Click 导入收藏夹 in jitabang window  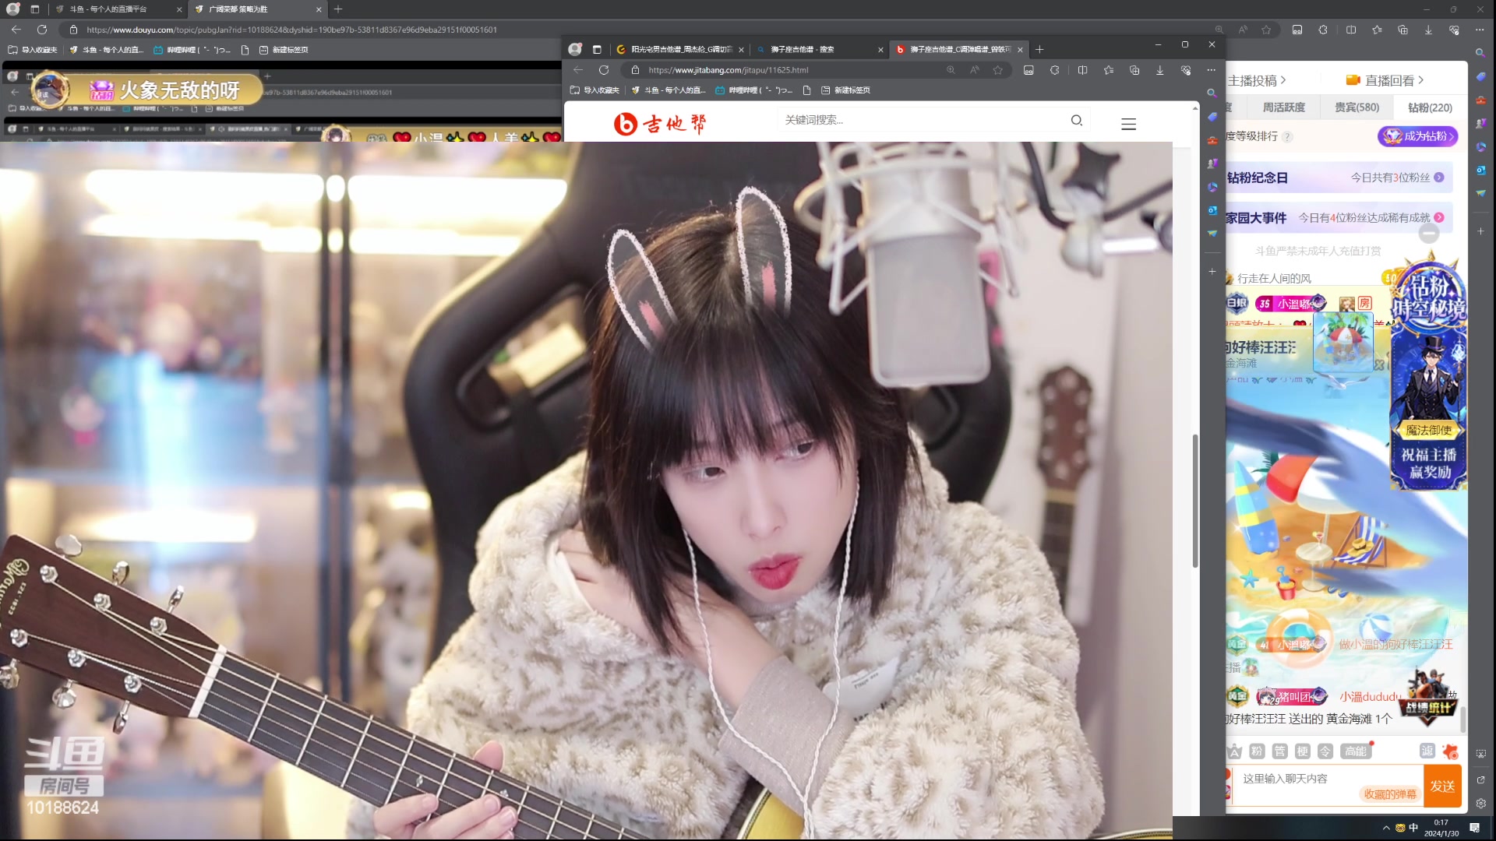pos(595,90)
